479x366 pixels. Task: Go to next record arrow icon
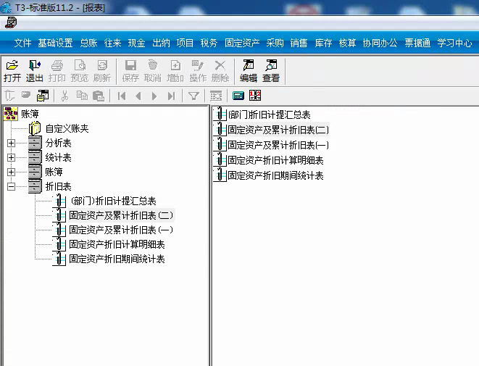[x=154, y=96]
